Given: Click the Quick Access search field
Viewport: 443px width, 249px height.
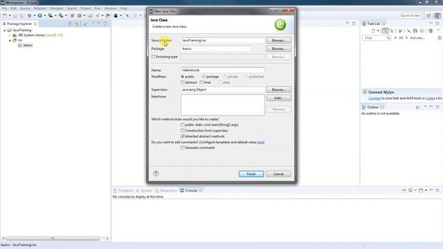Looking at the screenshot, I should [x=410, y=15].
